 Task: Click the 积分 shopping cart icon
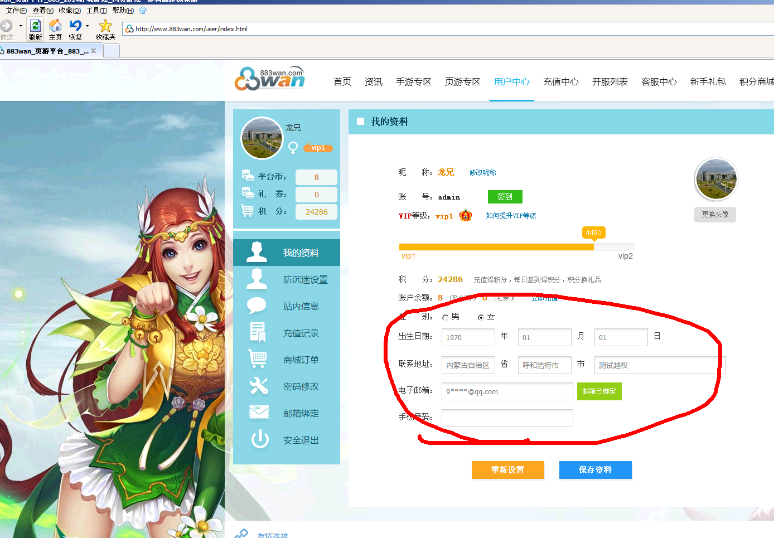click(248, 210)
